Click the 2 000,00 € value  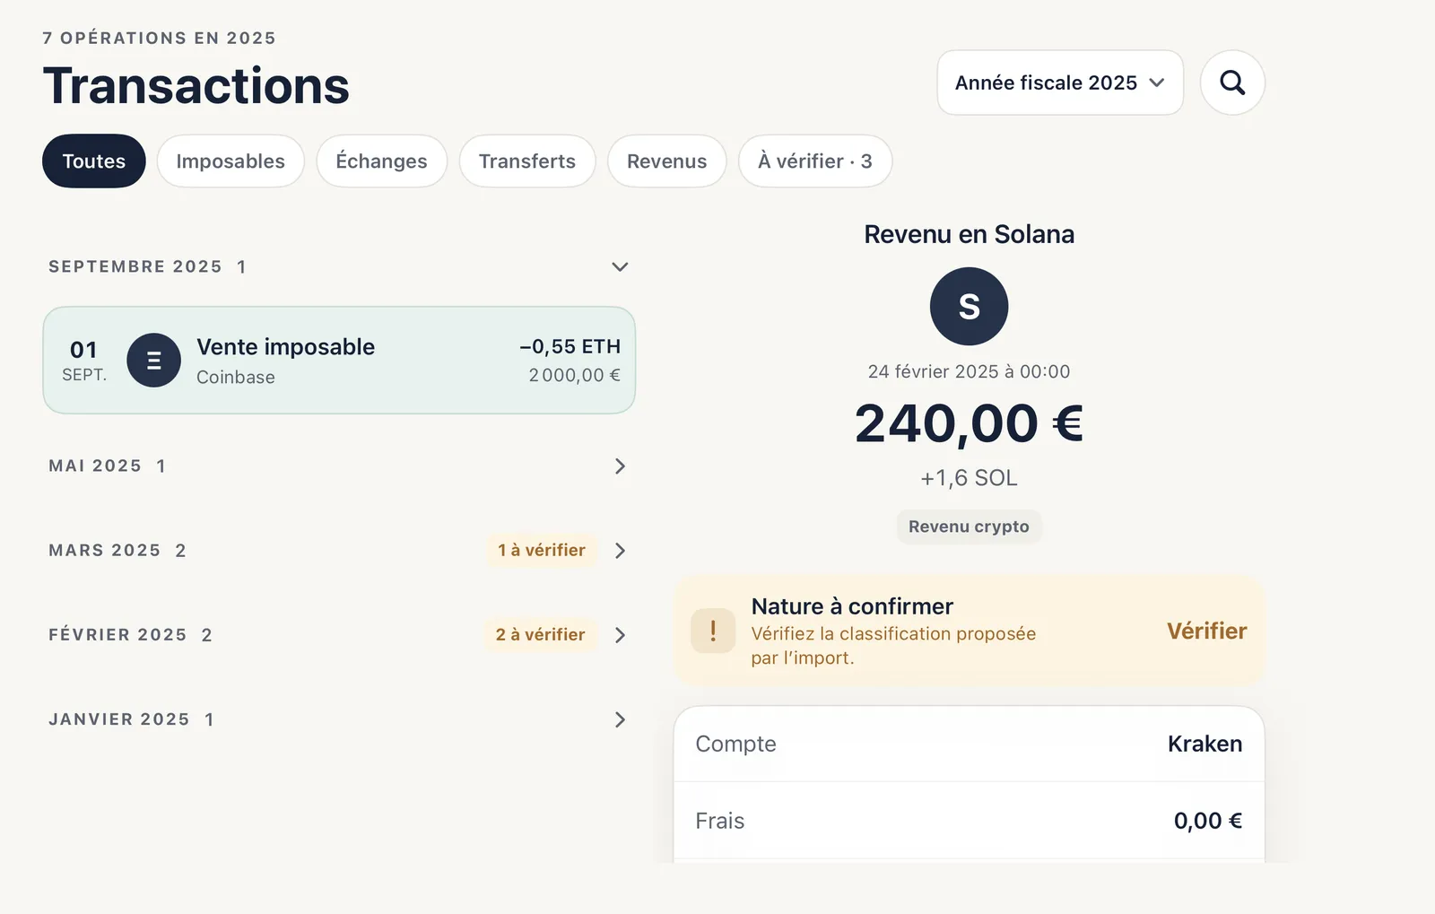tap(574, 375)
